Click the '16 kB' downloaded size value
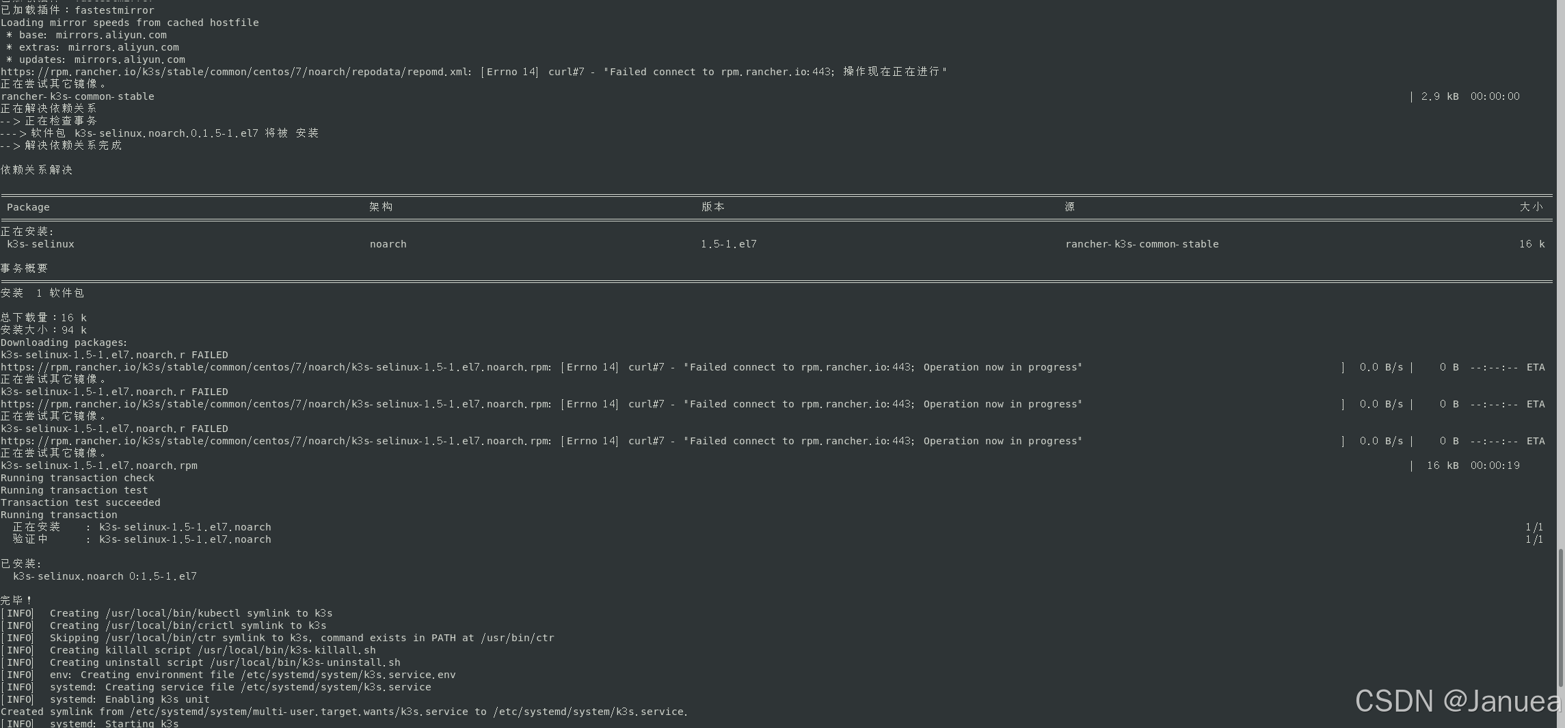 point(1443,466)
